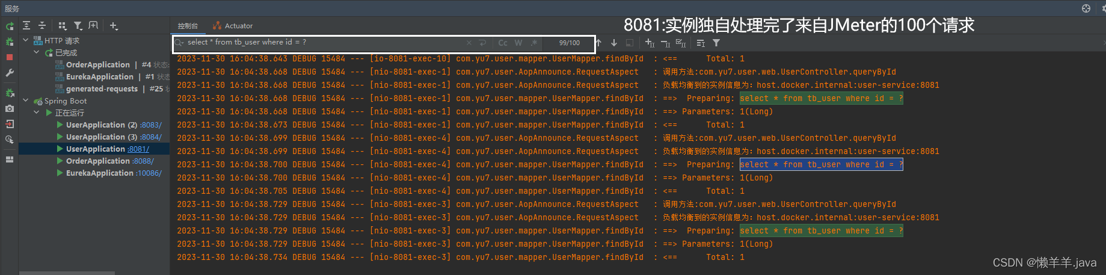Open search results in Find window icon
1106x275 pixels.
click(x=701, y=43)
